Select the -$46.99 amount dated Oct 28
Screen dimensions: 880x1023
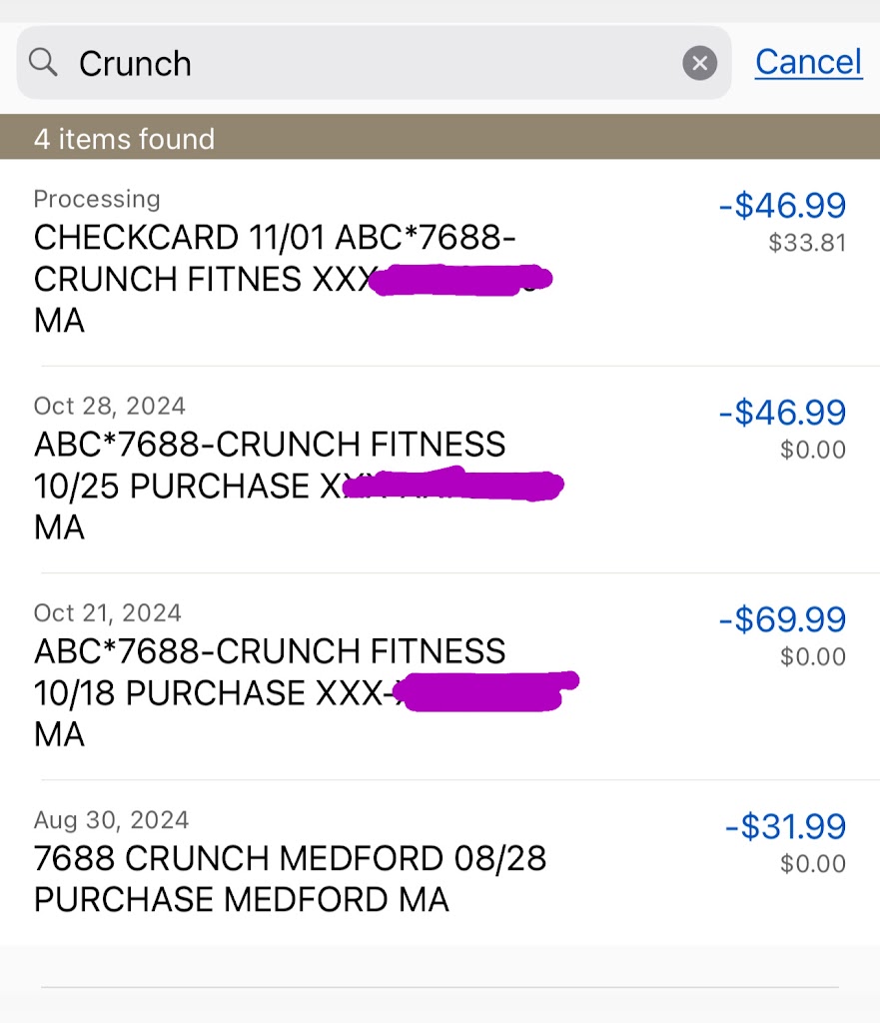click(x=782, y=413)
